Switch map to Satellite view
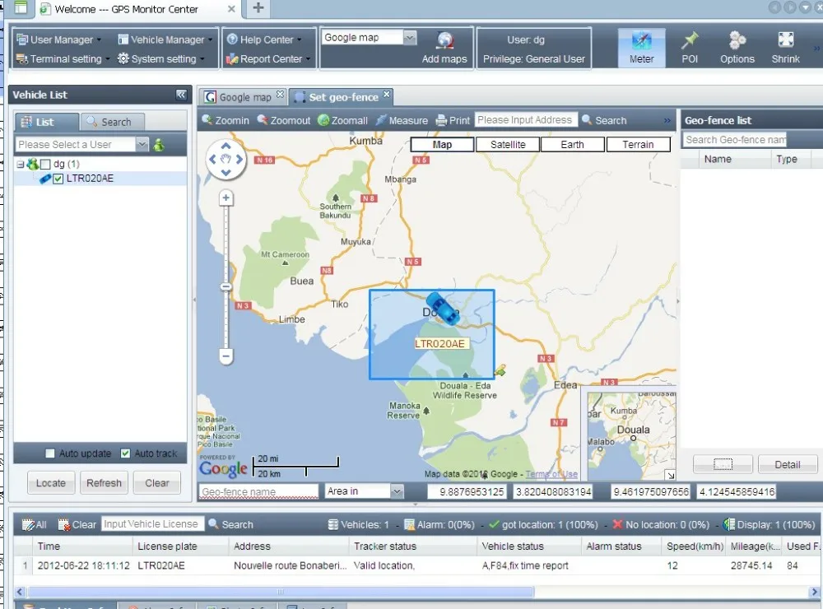The image size is (823, 609). [508, 145]
